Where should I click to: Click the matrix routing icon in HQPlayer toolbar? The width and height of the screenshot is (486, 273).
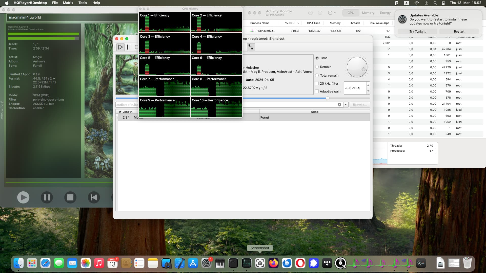[x=251, y=47]
